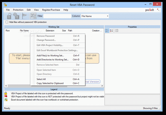This screenshot has height=115, width=166.
Task: Switch Properties to categorized view icon
Action: [x=107, y=31]
